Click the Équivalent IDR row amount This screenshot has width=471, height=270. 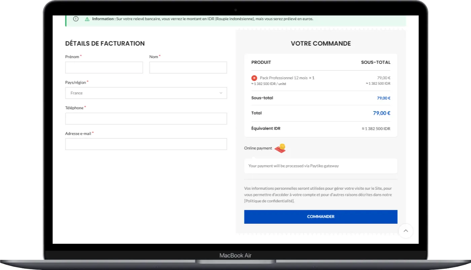click(x=376, y=129)
